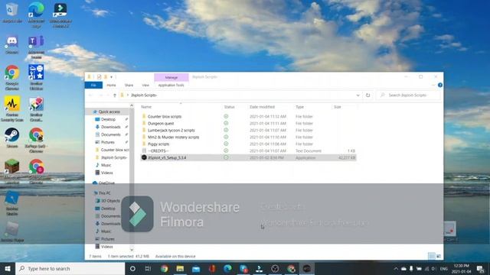This screenshot has height=275, width=490.
Task: Open the pinned Desktop in Quick access
Action: (108, 119)
